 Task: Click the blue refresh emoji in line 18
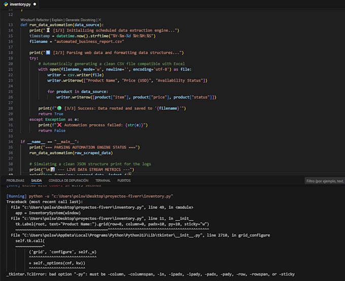48,52
